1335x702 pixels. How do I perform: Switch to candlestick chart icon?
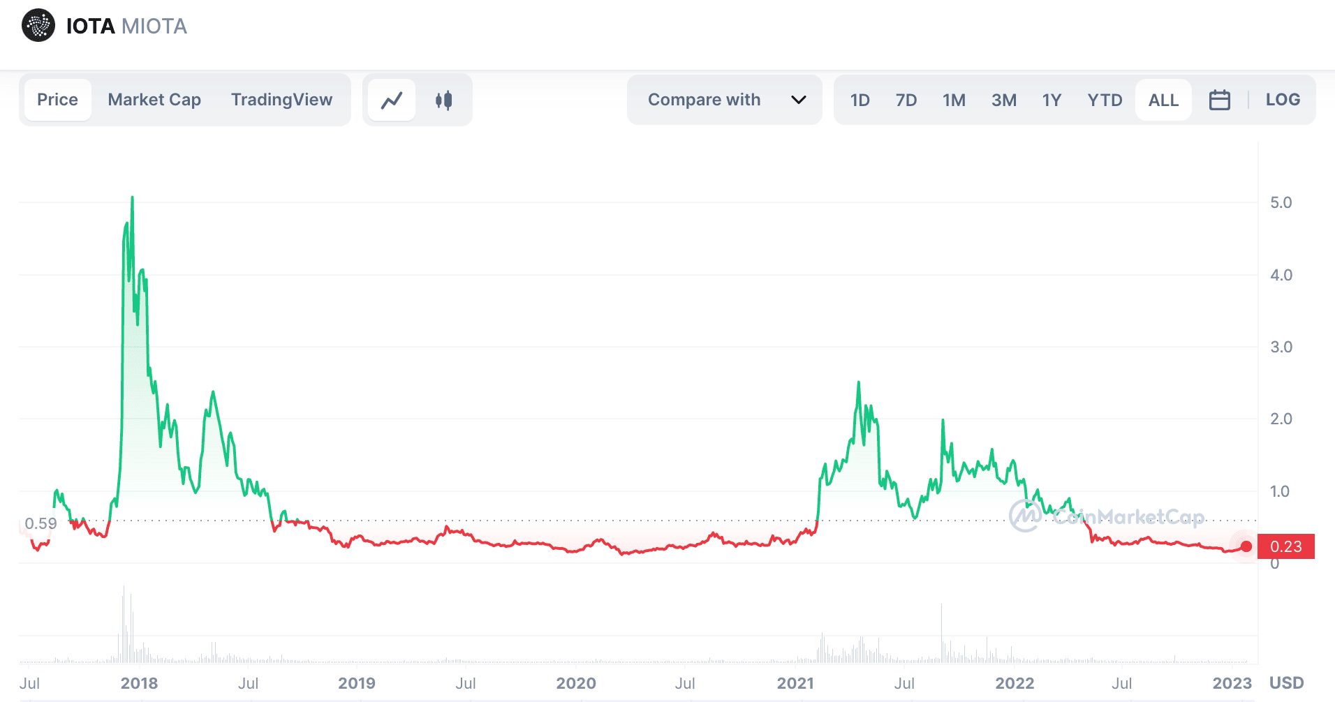point(443,100)
